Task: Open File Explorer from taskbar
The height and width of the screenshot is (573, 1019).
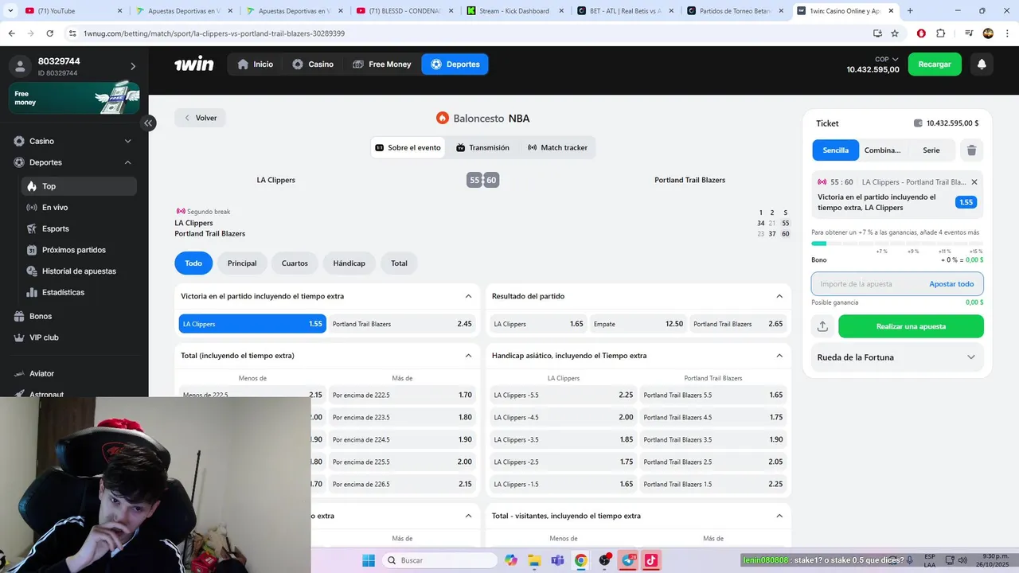Action: click(534, 560)
